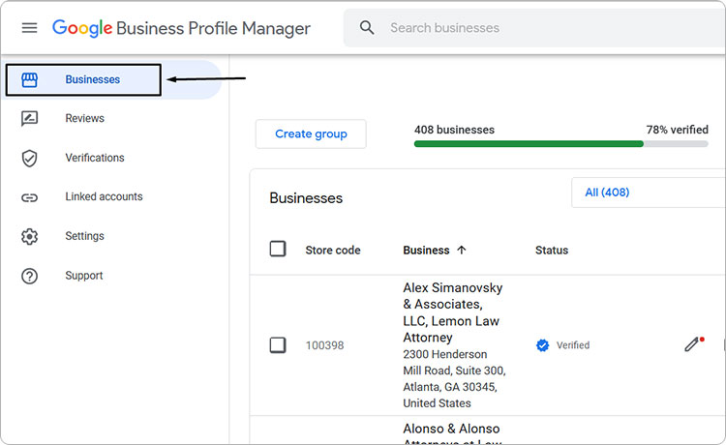Screen dimensions: 726x445
Task: Click the Verifications shield icon
Action: (29, 159)
